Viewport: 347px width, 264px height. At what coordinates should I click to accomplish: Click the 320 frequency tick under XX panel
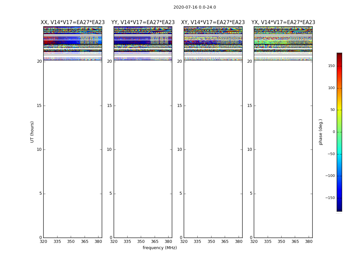(x=43, y=242)
